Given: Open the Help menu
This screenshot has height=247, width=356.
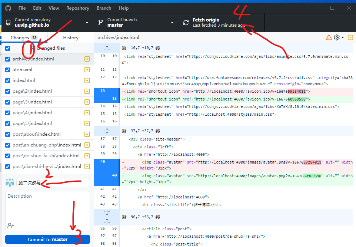Looking at the screenshot, I should click(x=123, y=8).
